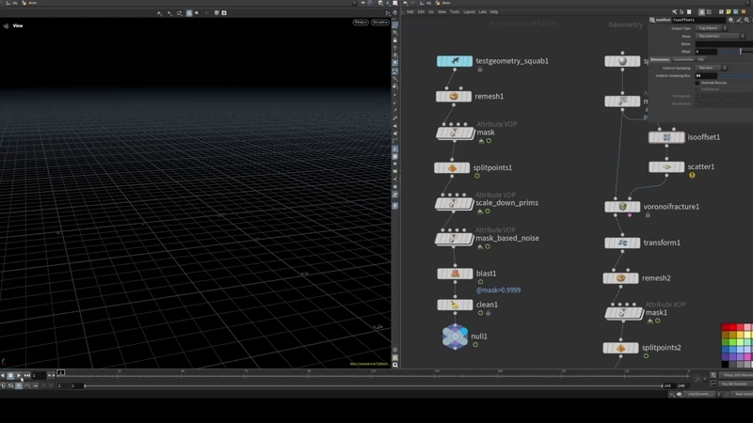Select the remesh1 node icon
This screenshot has height=423, width=753.
pyautogui.click(x=454, y=97)
